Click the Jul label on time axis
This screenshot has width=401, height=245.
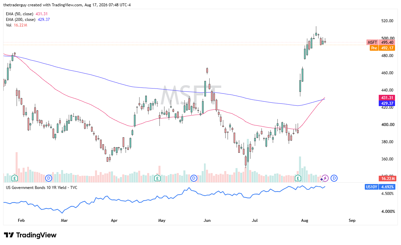coord(255,220)
